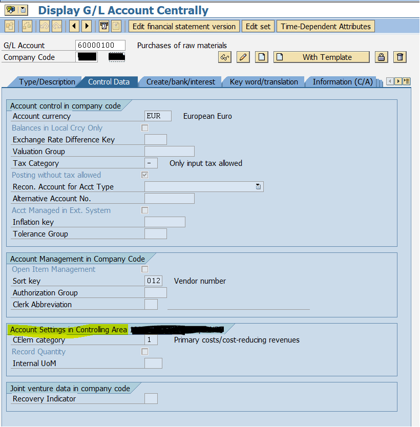The height and width of the screenshot is (427, 420).
Task: Click the Edit financial statement version button
Action: coord(184,26)
